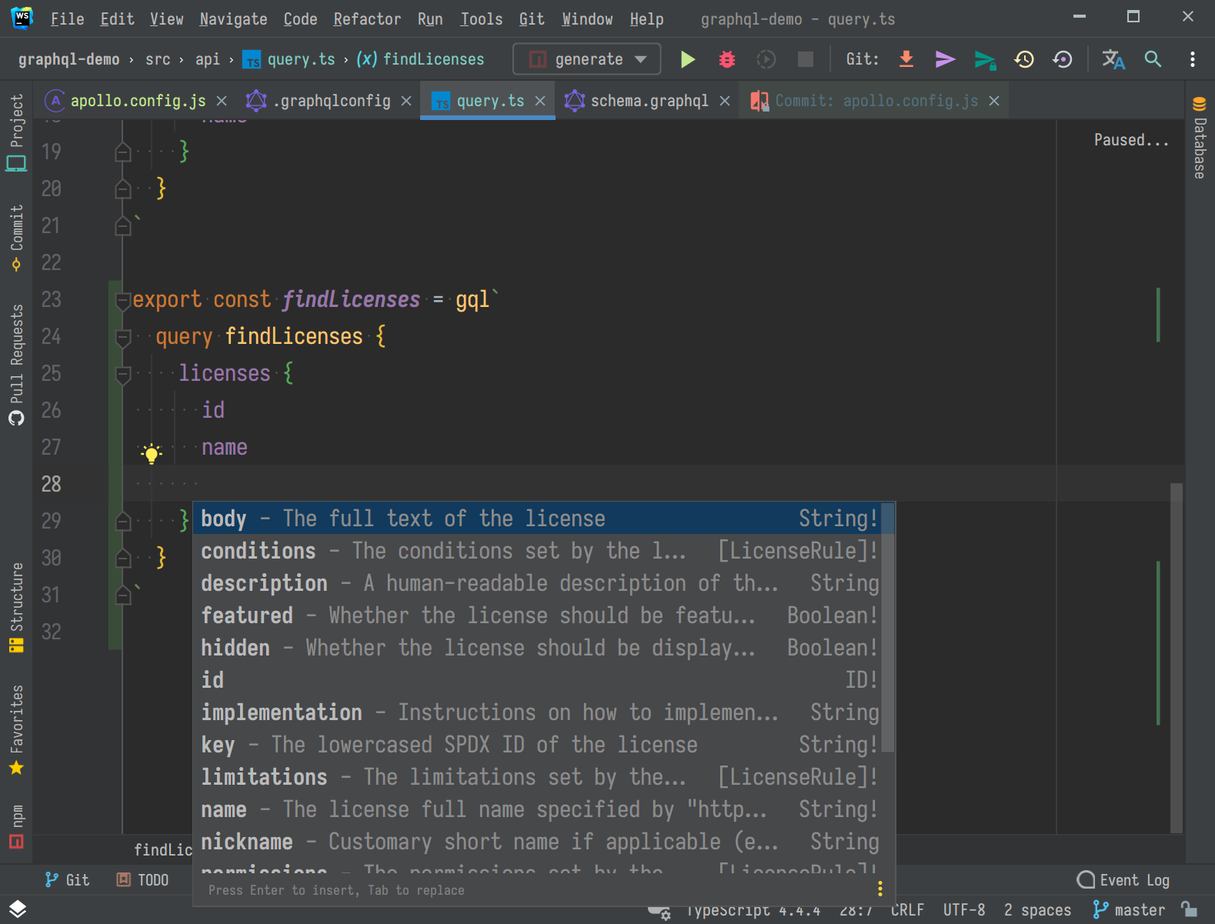Click the completion popup scrollbar thumb

(x=887, y=628)
